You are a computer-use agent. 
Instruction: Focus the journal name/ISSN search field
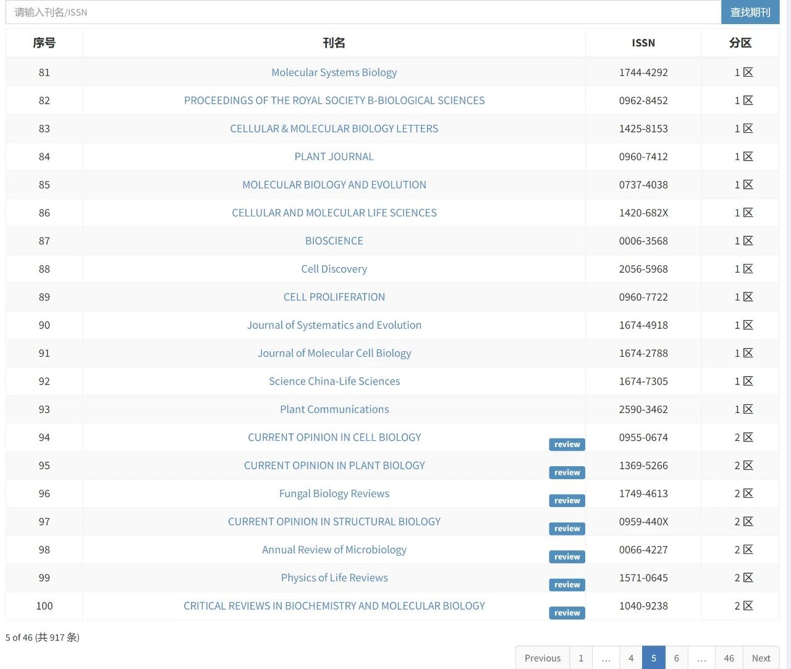[x=363, y=12]
